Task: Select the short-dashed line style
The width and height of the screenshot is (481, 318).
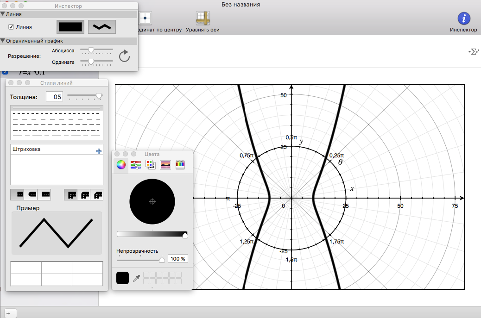Action: 57,114
